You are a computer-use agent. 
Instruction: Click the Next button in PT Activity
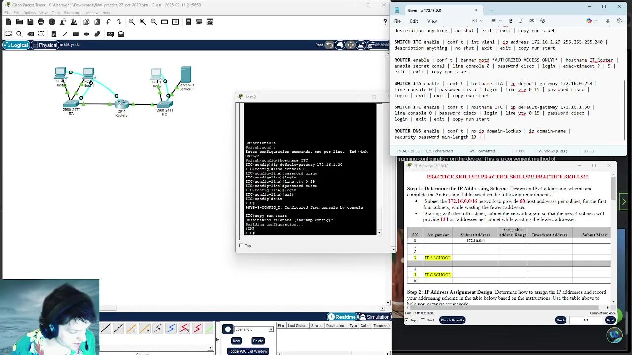610,320
